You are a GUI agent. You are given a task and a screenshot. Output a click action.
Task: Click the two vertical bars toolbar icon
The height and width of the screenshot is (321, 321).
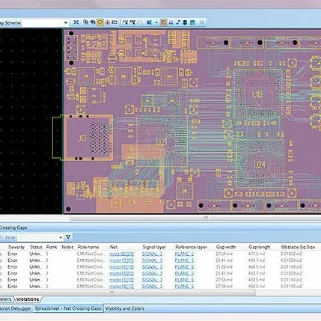tap(201, 22)
